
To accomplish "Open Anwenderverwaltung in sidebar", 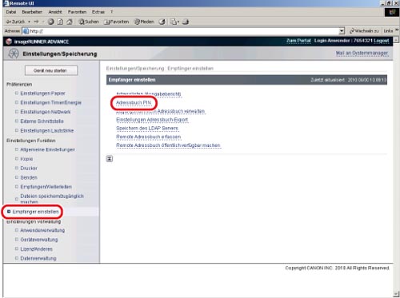I will coord(42,230).
